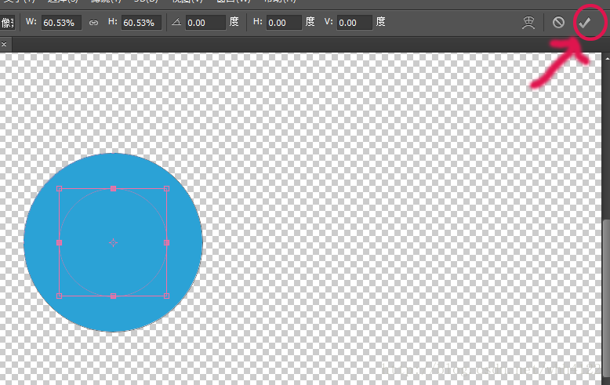Viewport: 610px width, 385px height.
Task: Commit the transform with the checkmark icon
Action: [584, 23]
